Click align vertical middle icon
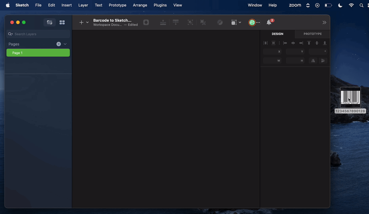 [317, 43]
